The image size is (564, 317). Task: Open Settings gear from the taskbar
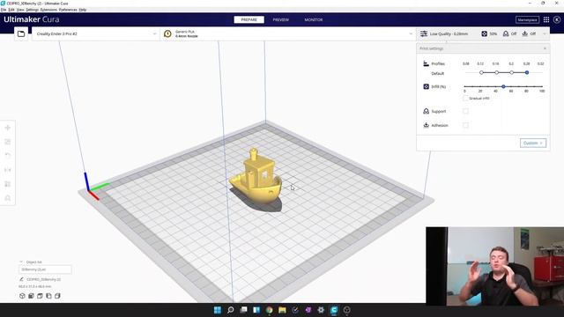tap(321, 310)
